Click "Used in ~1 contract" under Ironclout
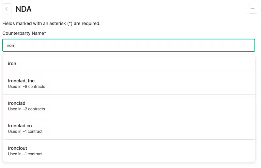This screenshot has width=261, height=168. (25, 154)
